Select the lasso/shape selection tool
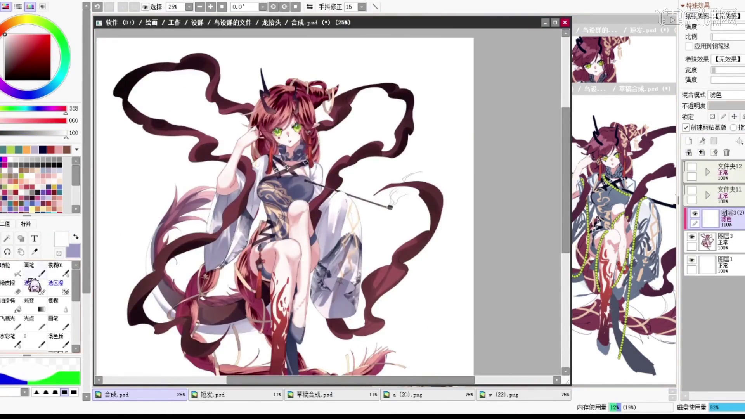The image size is (745, 419). click(21, 238)
